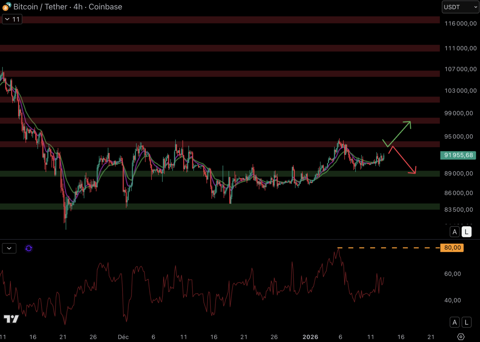Click the Bitcoin symbol logo icon

(x=6, y=7)
